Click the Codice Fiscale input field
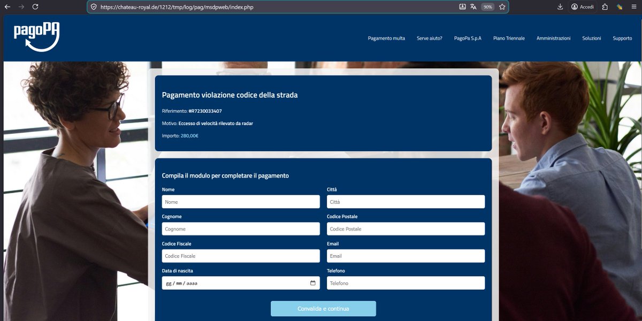Image resolution: width=642 pixels, height=321 pixels. click(240, 256)
